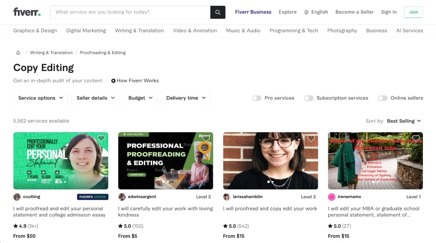This screenshot has width=436, height=243.
Task: Favorite the larissahamblin gig with heart icon
Action: point(311,138)
